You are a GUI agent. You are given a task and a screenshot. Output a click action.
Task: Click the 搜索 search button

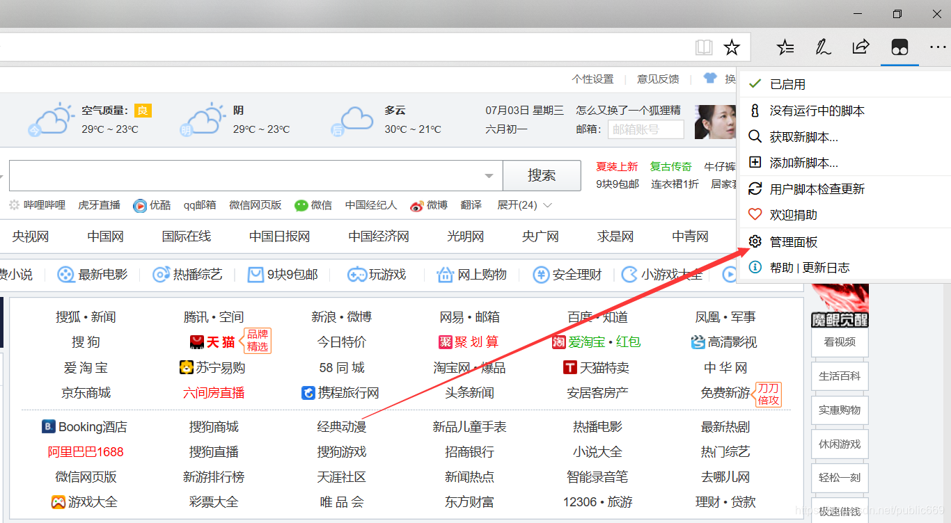[542, 175]
